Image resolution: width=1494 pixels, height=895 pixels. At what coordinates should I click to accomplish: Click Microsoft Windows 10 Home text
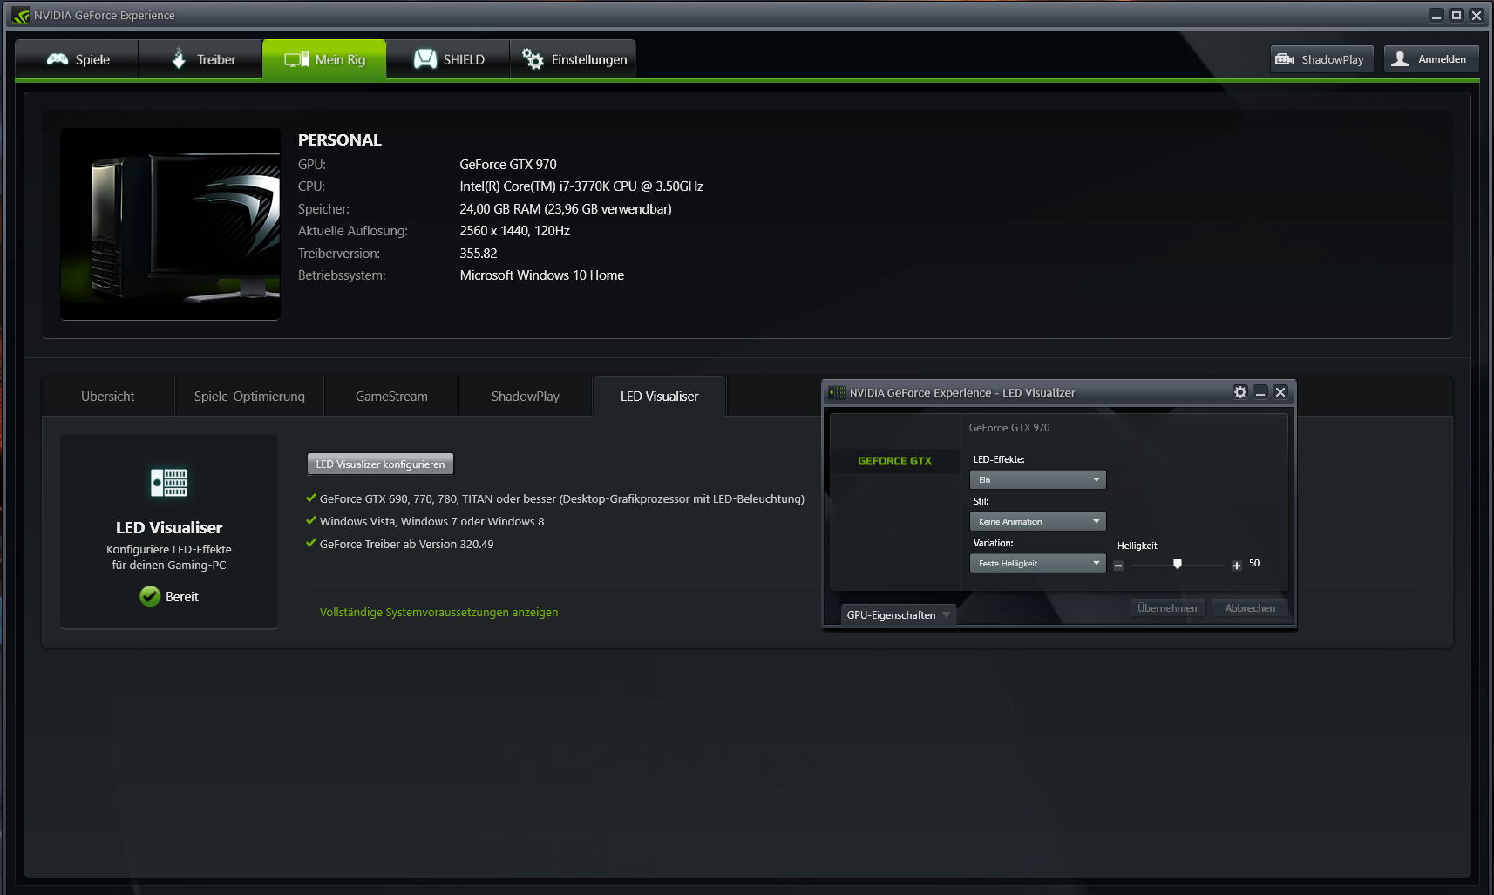[542, 275]
